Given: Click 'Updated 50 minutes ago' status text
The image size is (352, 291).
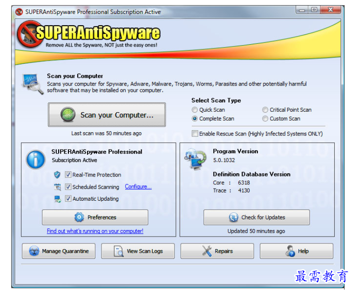Looking at the screenshot, I should coord(256,231).
